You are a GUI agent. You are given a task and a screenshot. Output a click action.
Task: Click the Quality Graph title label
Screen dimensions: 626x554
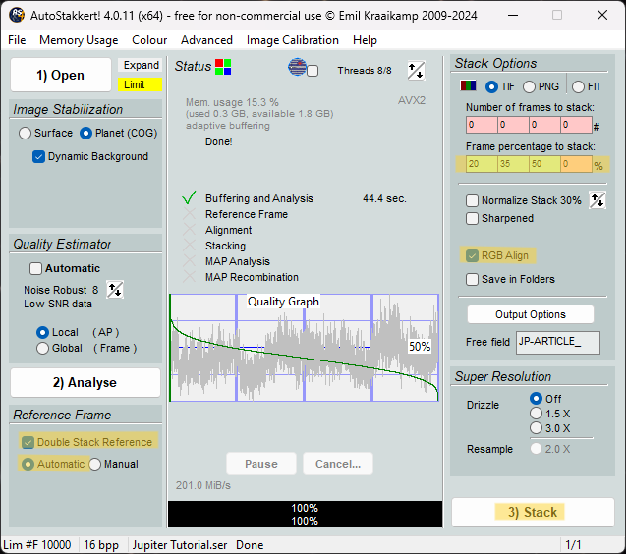coord(283,302)
